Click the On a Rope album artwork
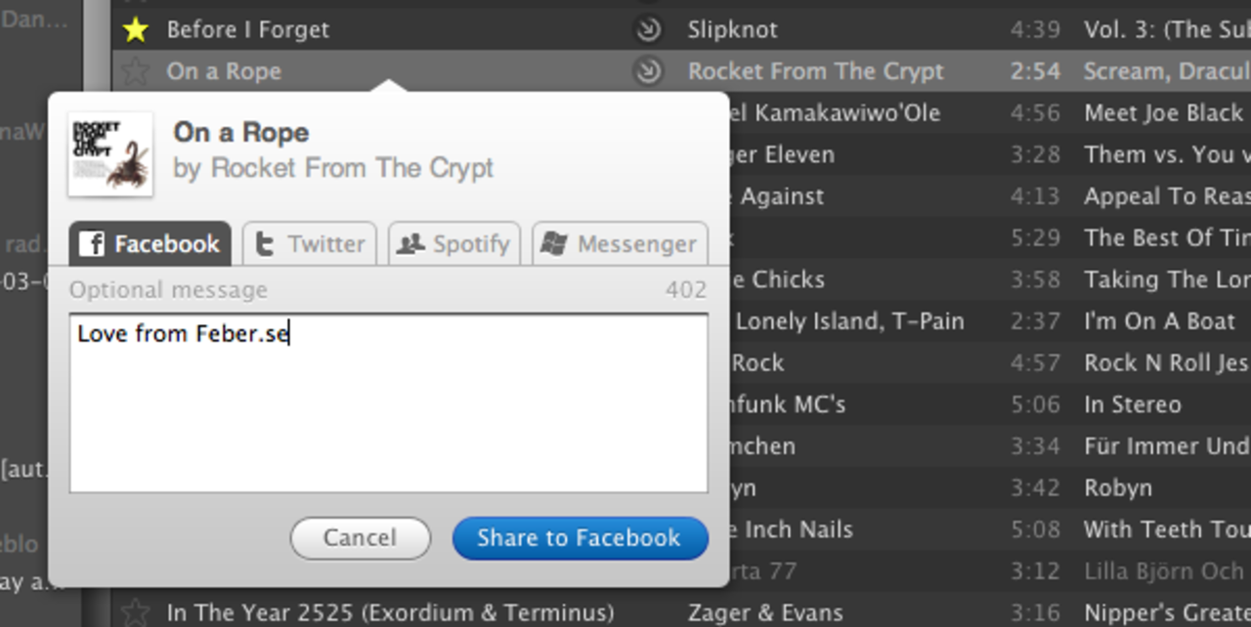This screenshot has height=627, width=1251. (x=110, y=154)
